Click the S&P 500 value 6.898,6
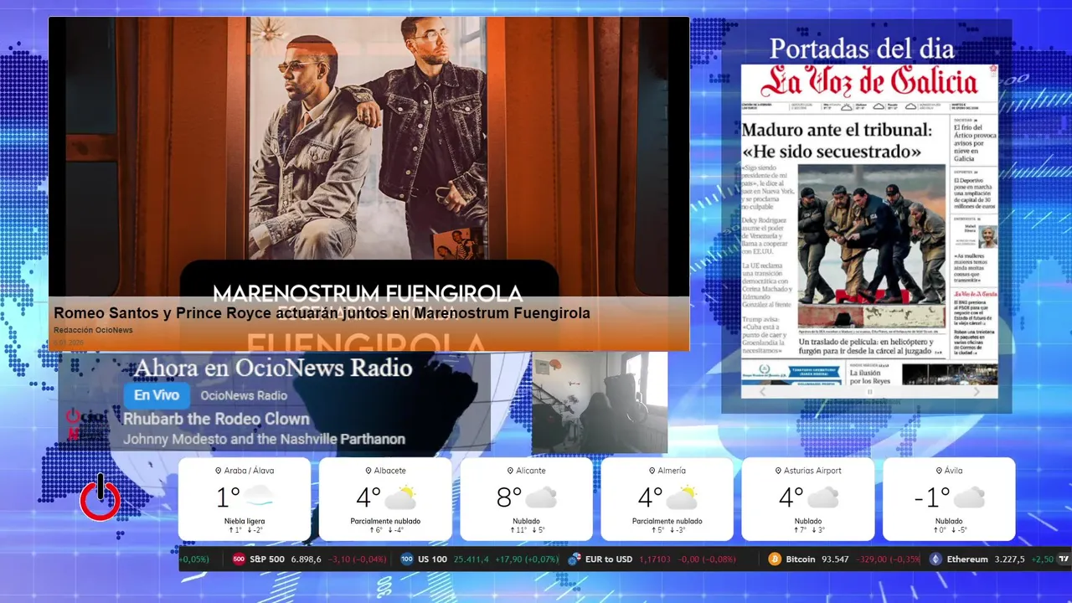This screenshot has width=1072, height=603. [x=306, y=559]
